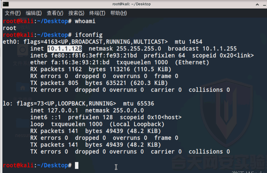Click the highlighted IP address 10.1.1.128
This screenshot has height=173, width=267.
click(65, 49)
